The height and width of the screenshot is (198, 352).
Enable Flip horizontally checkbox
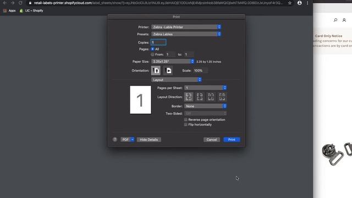(x=186, y=125)
